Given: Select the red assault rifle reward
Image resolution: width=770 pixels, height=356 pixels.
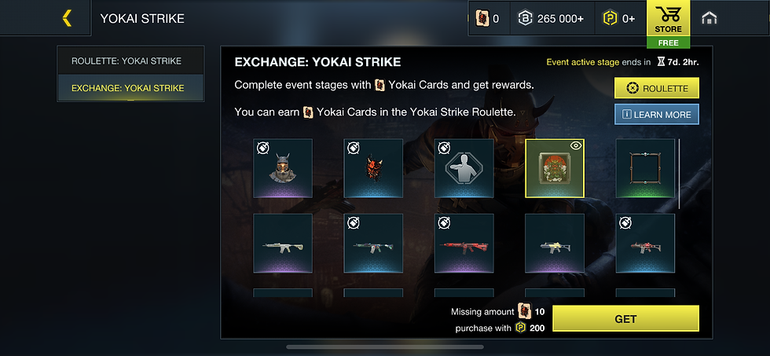Looking at the screenshot, I should click(x=464, y=243).
